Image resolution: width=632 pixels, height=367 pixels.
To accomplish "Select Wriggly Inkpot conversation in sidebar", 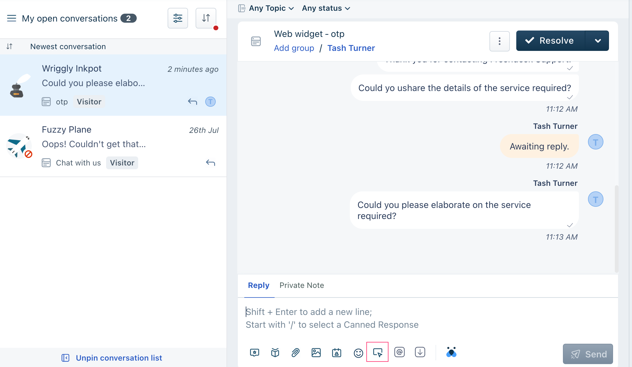I will tap(113, 85).
